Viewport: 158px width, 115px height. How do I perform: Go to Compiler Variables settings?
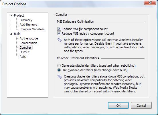pyautogui.click(x=32, y=29)
